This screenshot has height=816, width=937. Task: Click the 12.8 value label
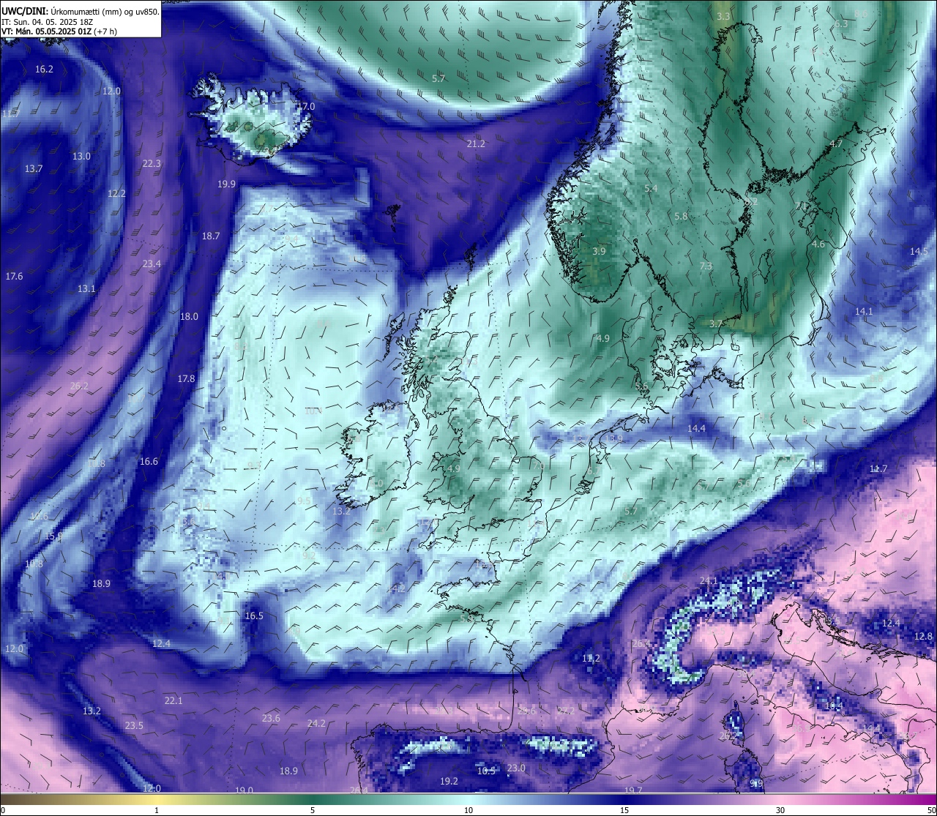pos(924,637)
